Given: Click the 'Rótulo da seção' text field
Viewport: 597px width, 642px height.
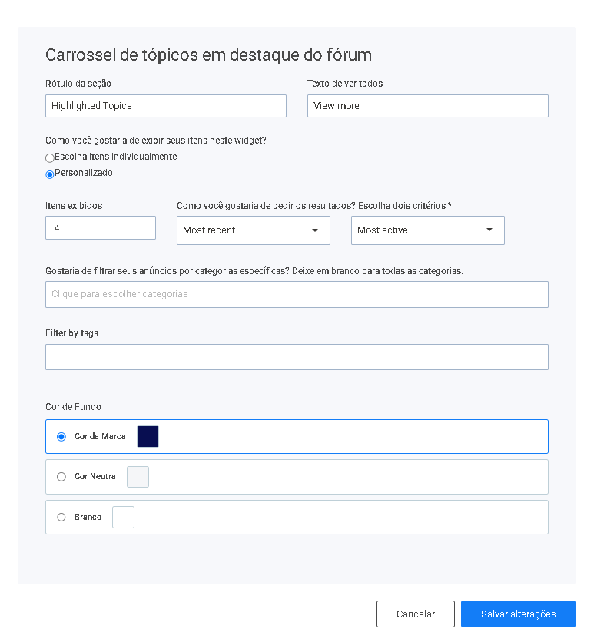Looking at the screenshot, I should [x=166, y=106].
